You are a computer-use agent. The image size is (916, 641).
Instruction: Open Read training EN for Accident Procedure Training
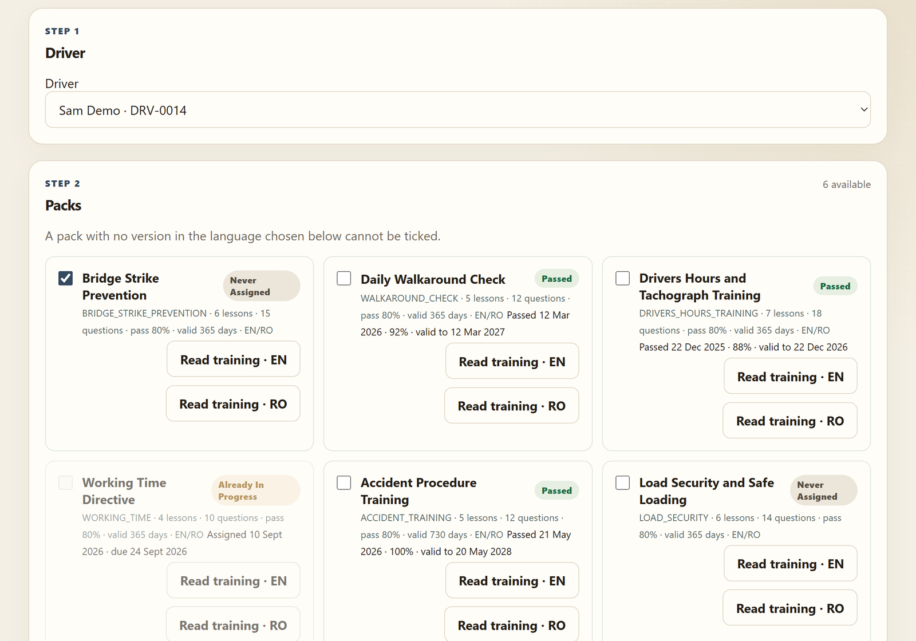tap(512, 581)
